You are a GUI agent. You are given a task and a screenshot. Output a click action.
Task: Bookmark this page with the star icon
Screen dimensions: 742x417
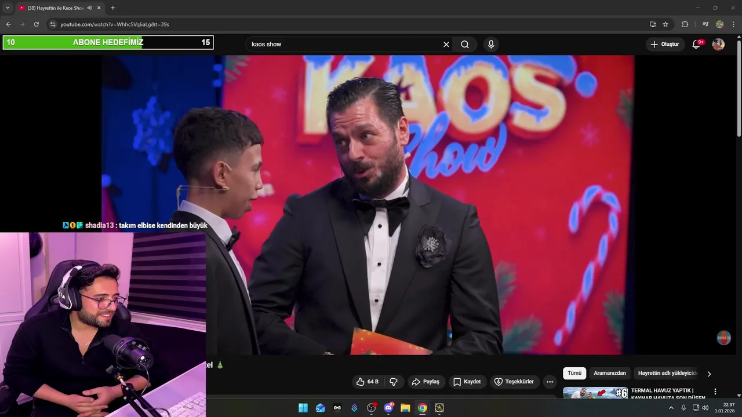coord(665,24)
